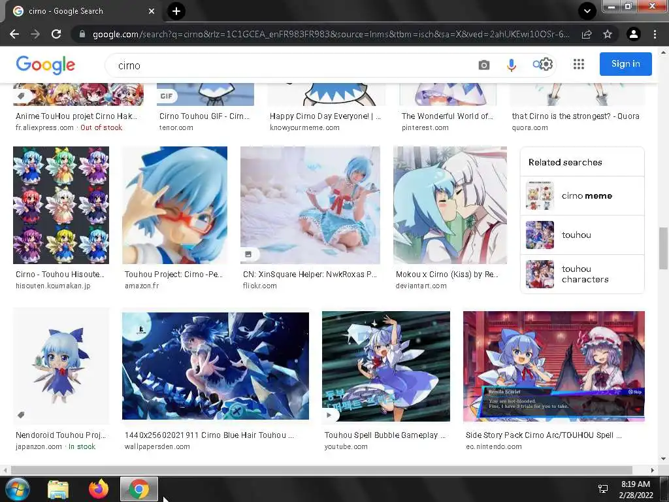
Task: Open flickr Cirno cosplay photo
Action: 310,205
